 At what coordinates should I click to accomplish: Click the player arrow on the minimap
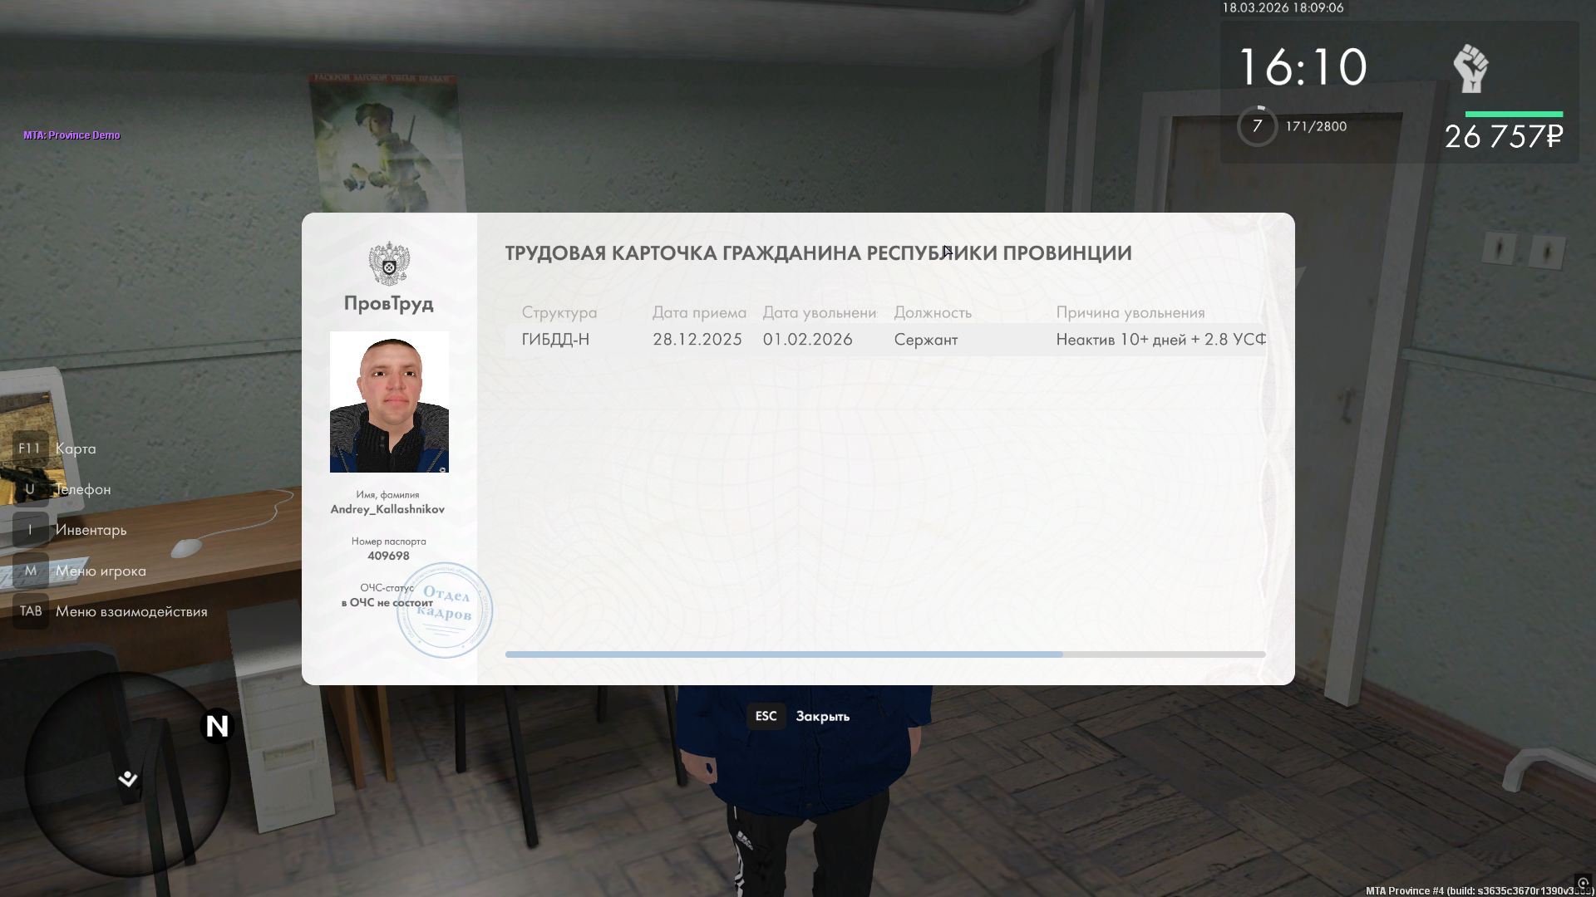click(128, 778)
